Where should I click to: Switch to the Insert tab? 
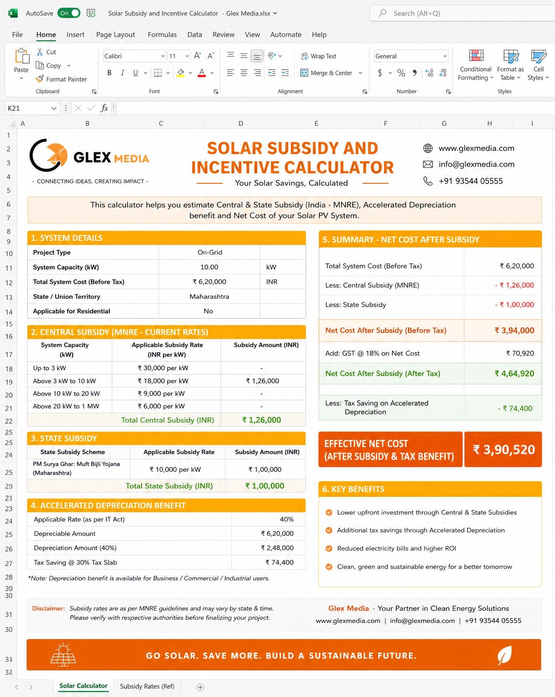(x=76, y=35)
